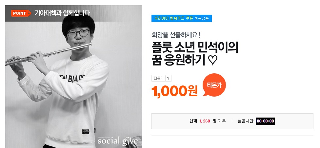Click the heart symbol after 꿈 응원하기
Viewport: 320px width, 148px height.
213,60
